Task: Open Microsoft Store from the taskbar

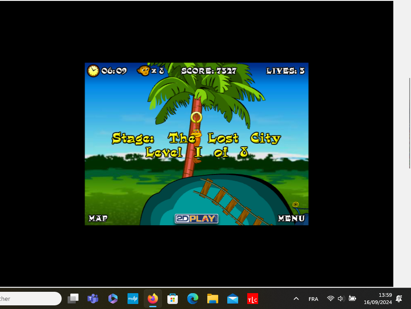Action: [x=173, y=299]
